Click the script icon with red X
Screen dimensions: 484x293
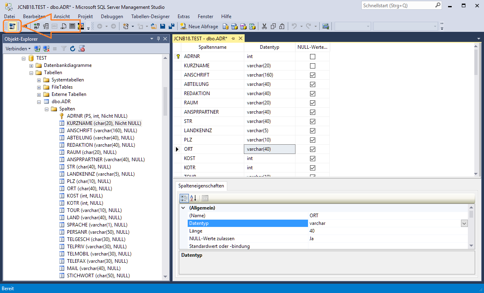click(x=82, y=49)
